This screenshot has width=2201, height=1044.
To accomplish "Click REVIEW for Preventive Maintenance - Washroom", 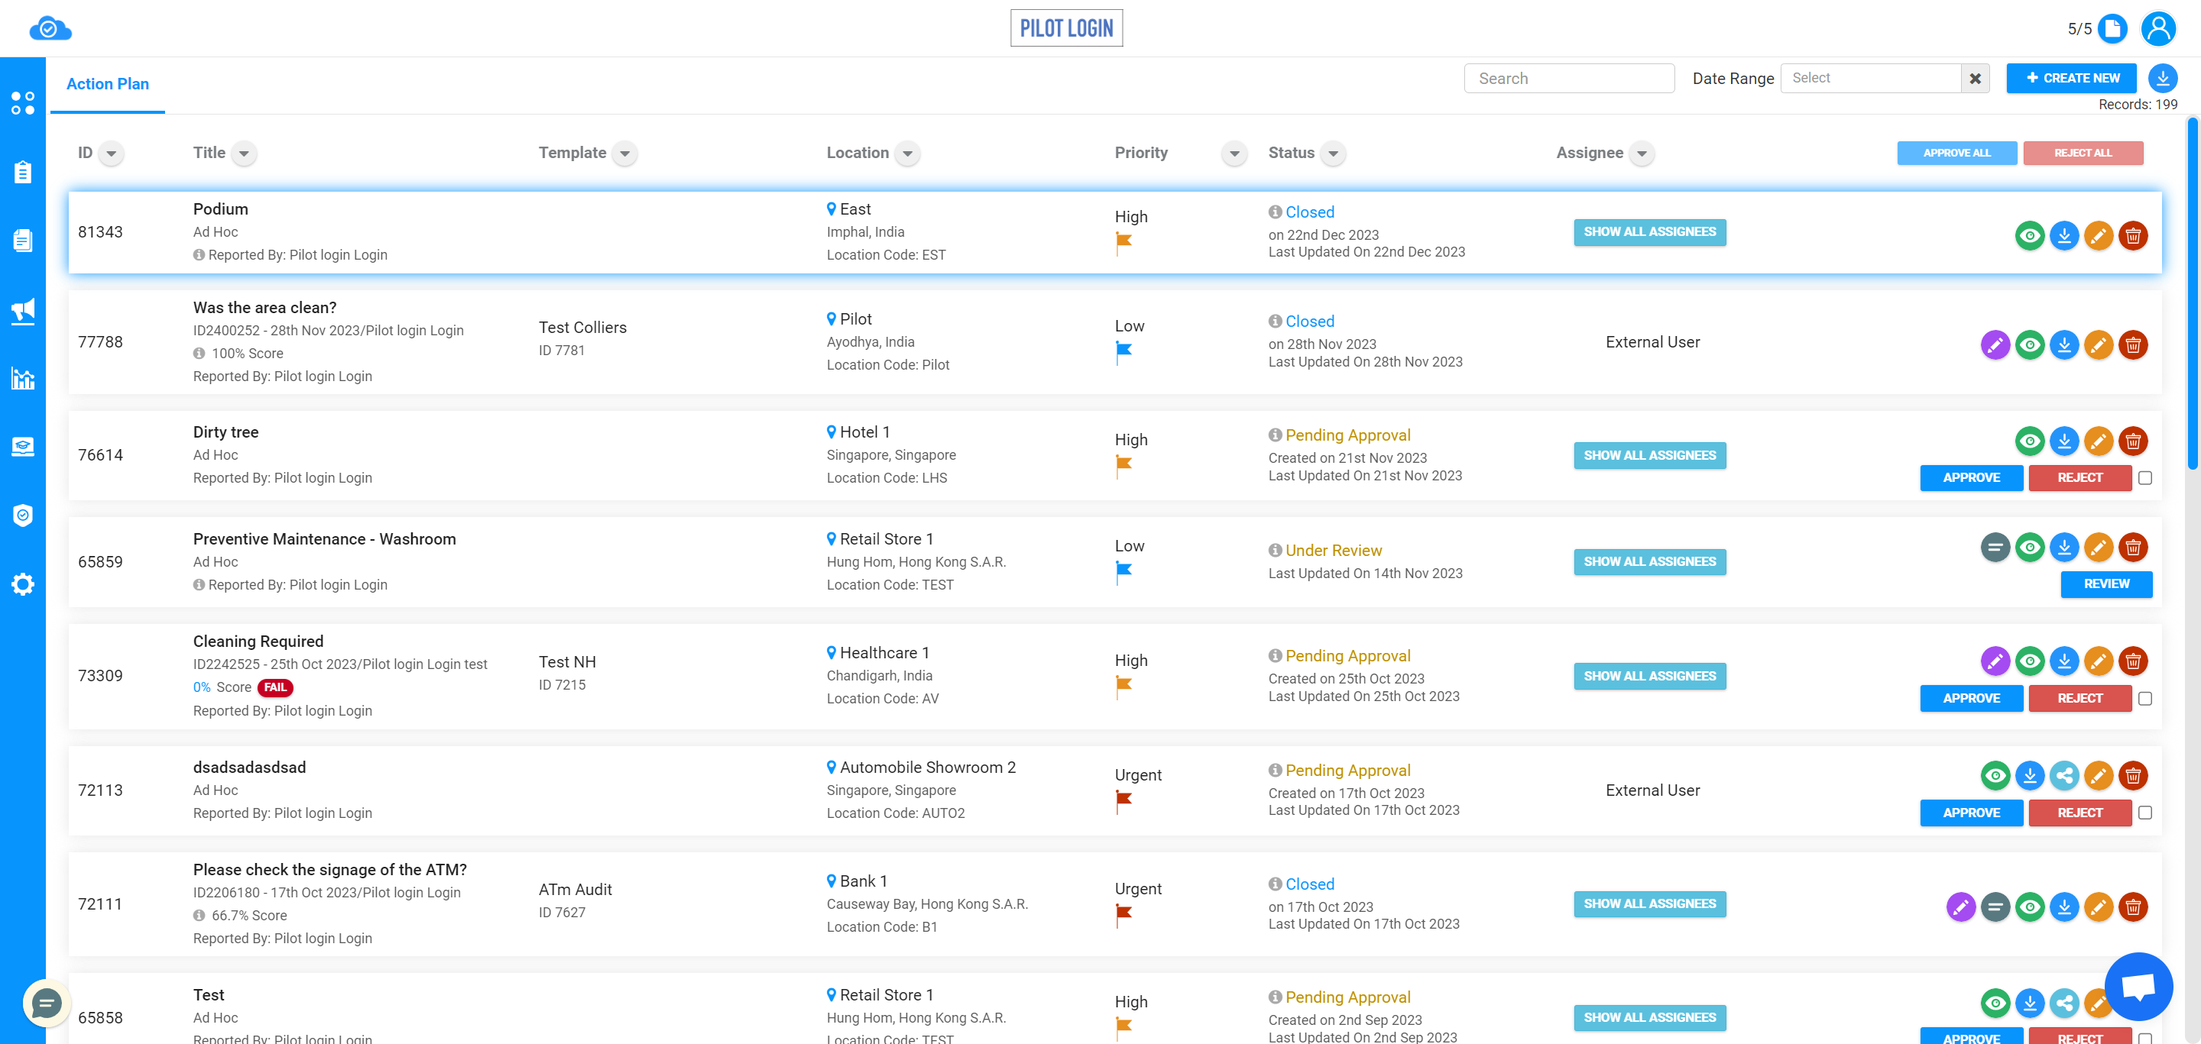I will click(2105, 584).
